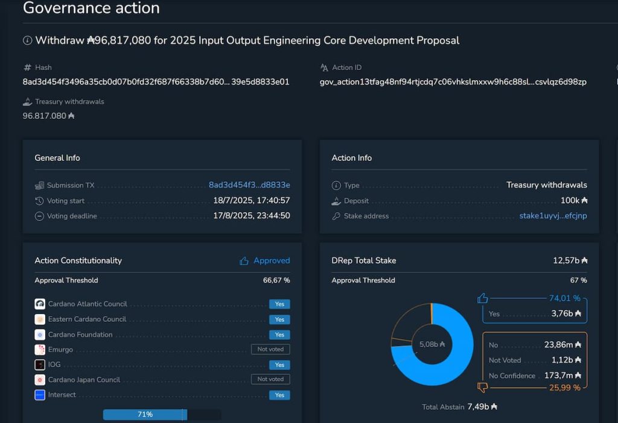
Task: Click the Approved constitutionality status
Action: click(x=265, y=260)
